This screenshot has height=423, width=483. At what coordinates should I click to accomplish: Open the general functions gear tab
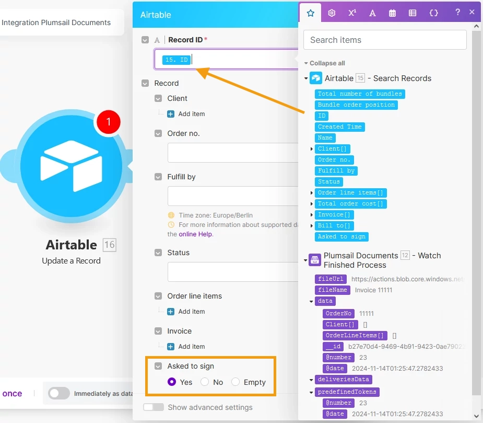(x=332, y=13)
